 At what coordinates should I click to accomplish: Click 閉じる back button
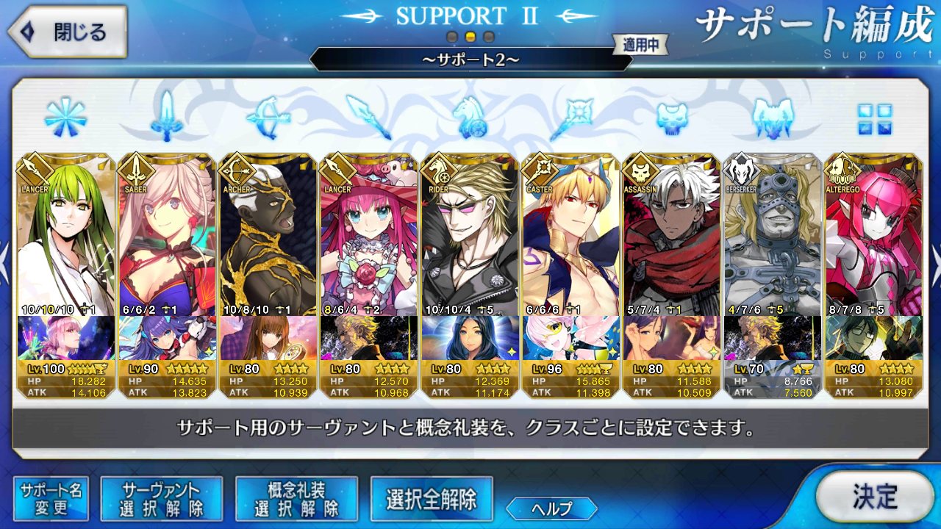[68, 32]
